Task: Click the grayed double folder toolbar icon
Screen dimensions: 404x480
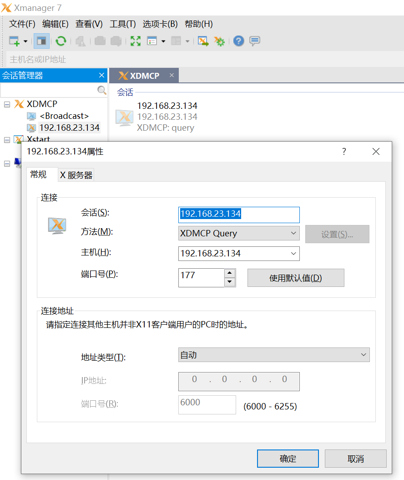Action: click(x=116, y=41)
